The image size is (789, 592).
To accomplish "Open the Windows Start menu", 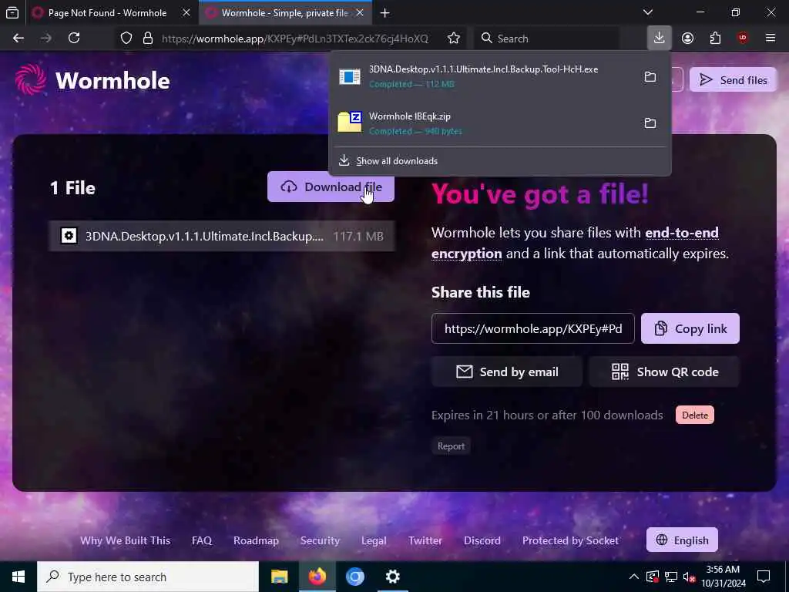I will [18, 577].
